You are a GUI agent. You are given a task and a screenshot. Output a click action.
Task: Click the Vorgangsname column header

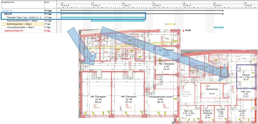(8, 2)
